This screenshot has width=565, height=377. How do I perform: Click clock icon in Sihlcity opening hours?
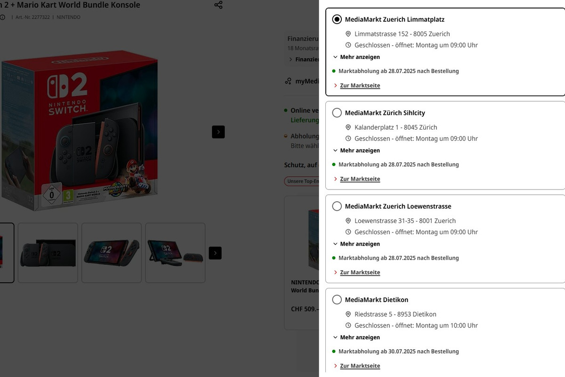(348, 139)
